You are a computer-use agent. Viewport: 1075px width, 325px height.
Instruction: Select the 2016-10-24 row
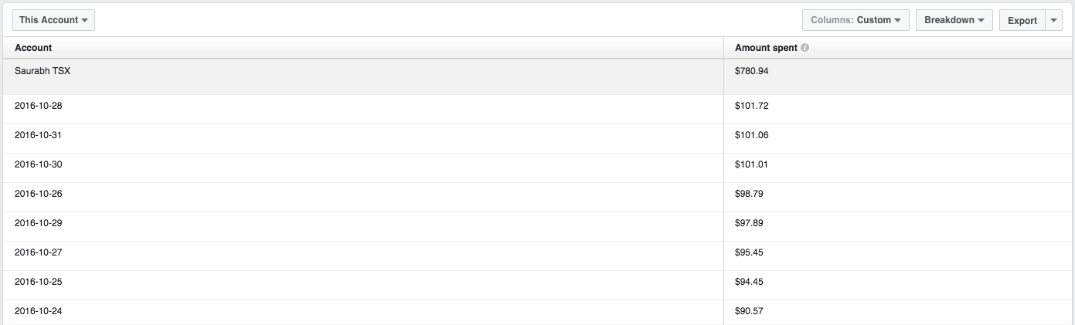[537, 312]
